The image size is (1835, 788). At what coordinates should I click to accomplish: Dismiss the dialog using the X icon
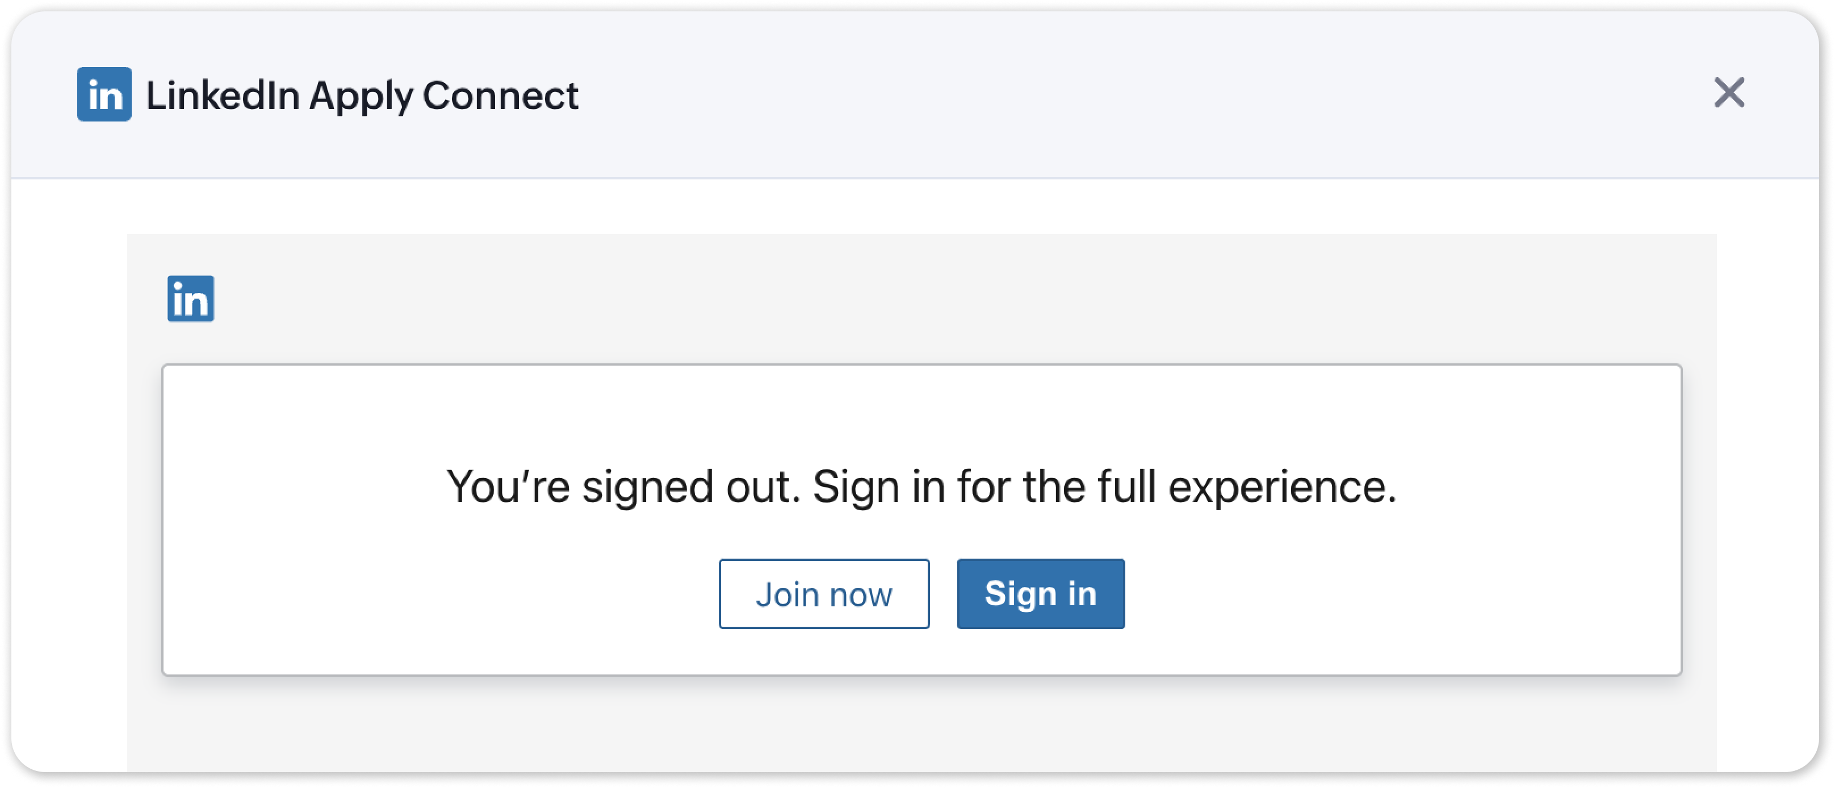1729,93
